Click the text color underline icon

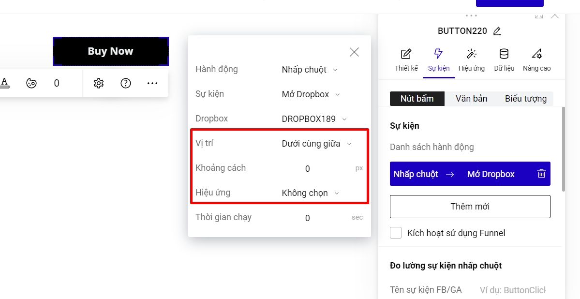[5, 83]
